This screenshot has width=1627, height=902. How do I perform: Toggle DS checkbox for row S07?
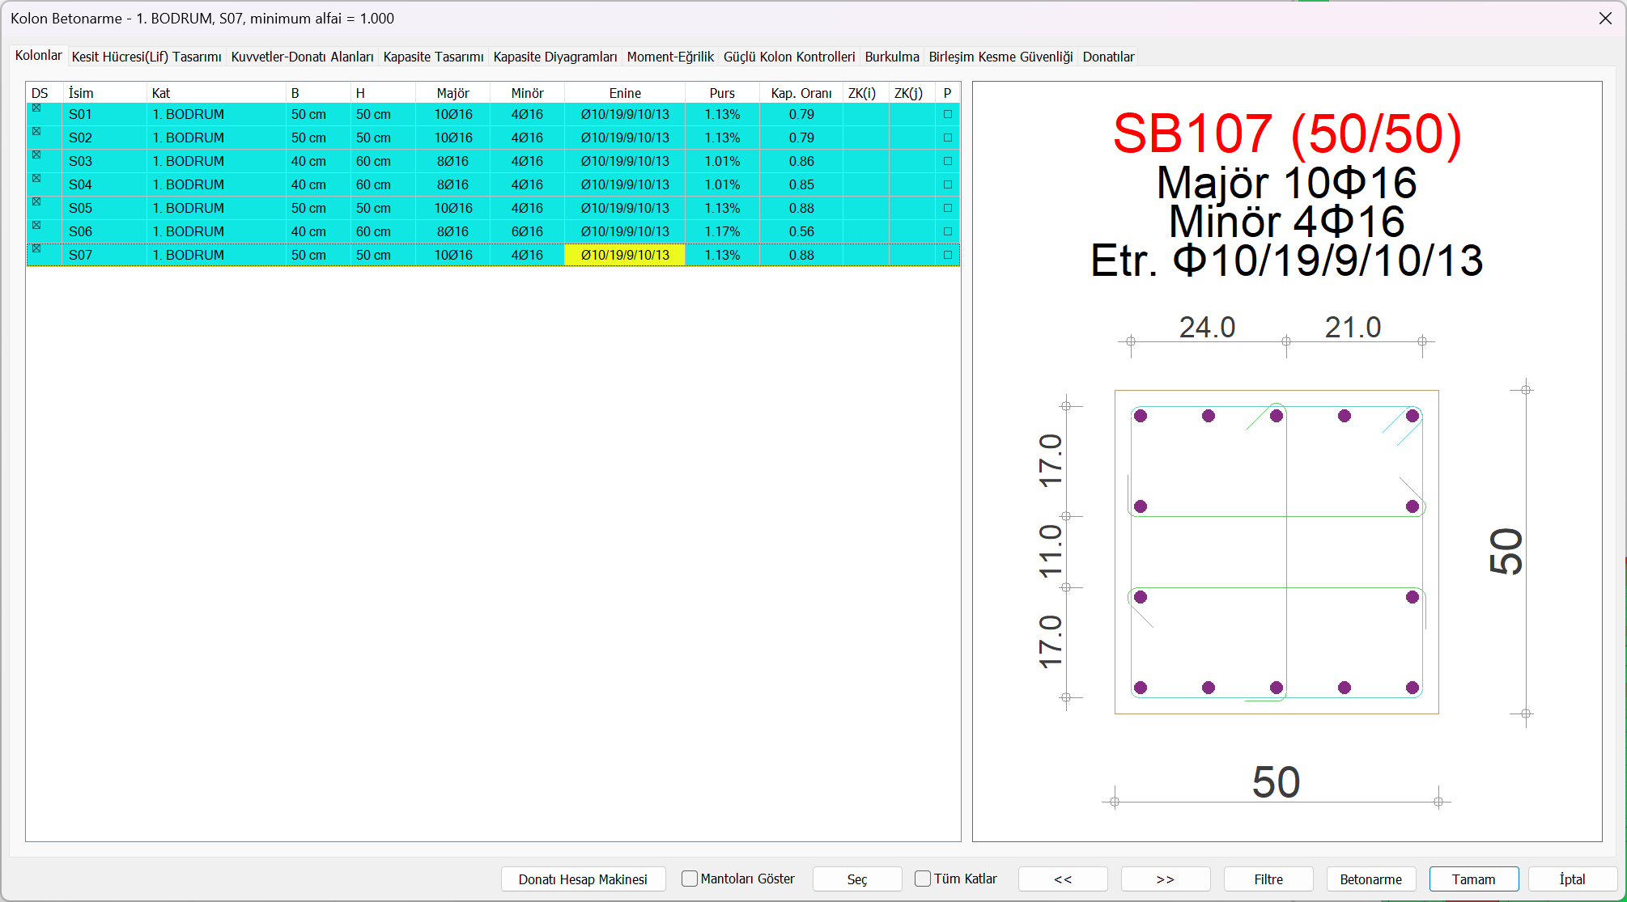tap(36, 248)
